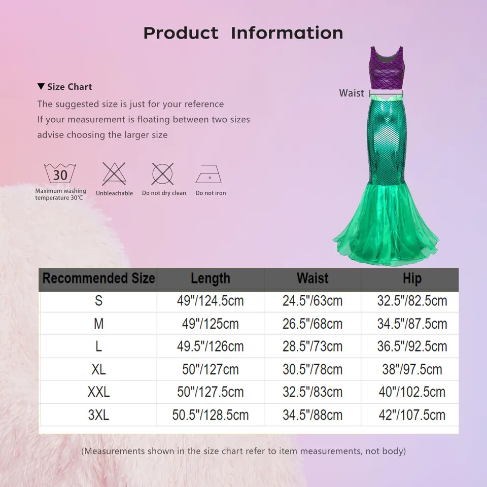Click hip value 40"/102.5cm

(x=412, y=392)
